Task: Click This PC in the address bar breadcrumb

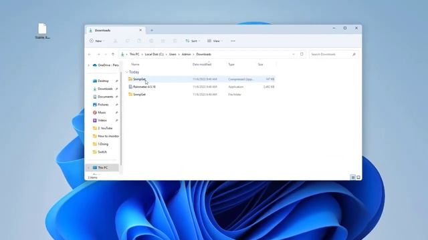Action: click(134, 55)
